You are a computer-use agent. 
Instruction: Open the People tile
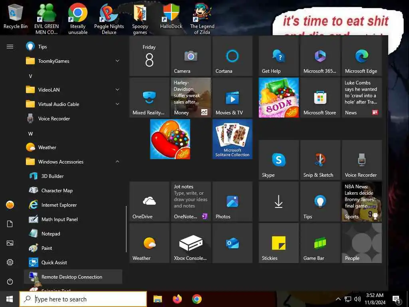tap(362, 243)
